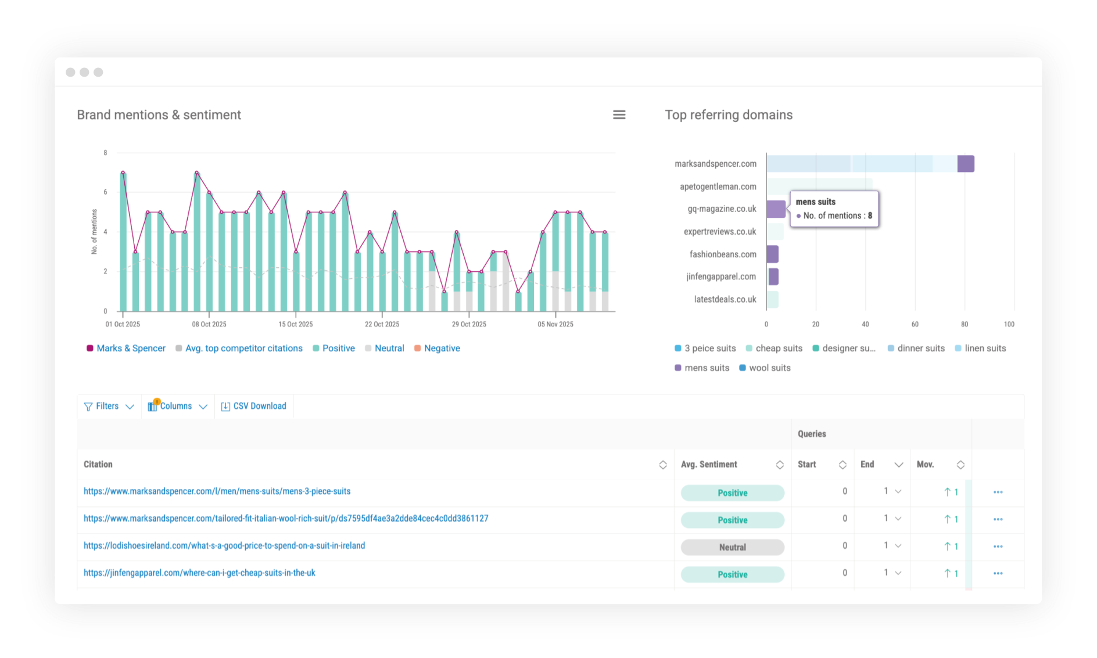Expand End value chevron in first row
Image resolution: width=1097 pixels, height=658 pixels.
(898, 491)
